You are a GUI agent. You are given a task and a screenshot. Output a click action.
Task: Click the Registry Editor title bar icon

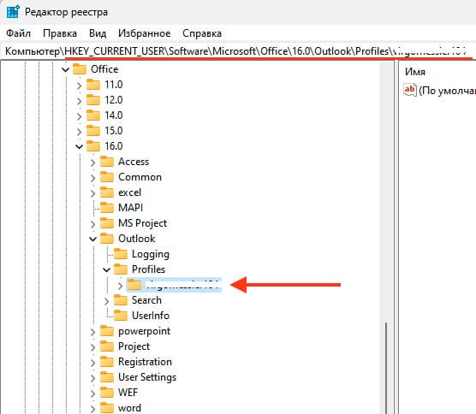coord(13,11)
